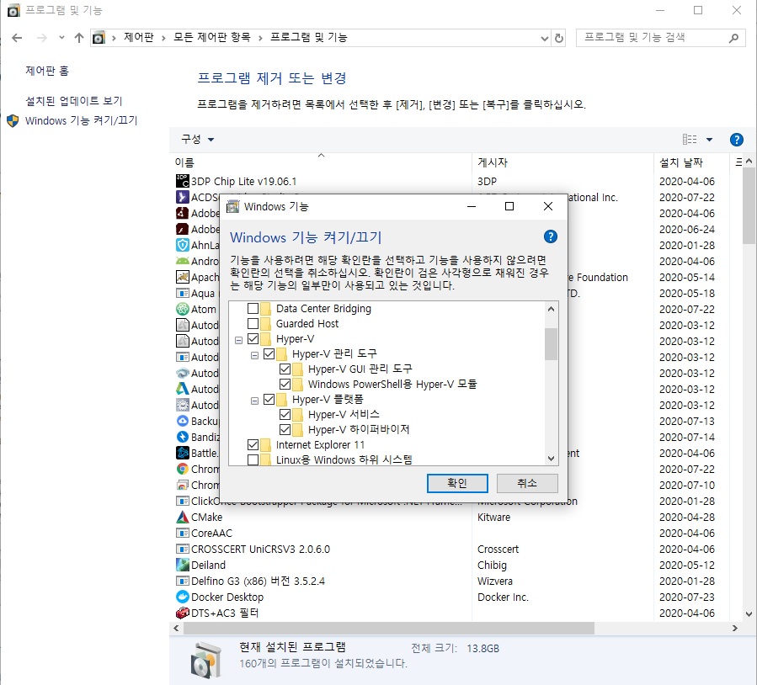Click the Control Panel icon in address bar

99,38
